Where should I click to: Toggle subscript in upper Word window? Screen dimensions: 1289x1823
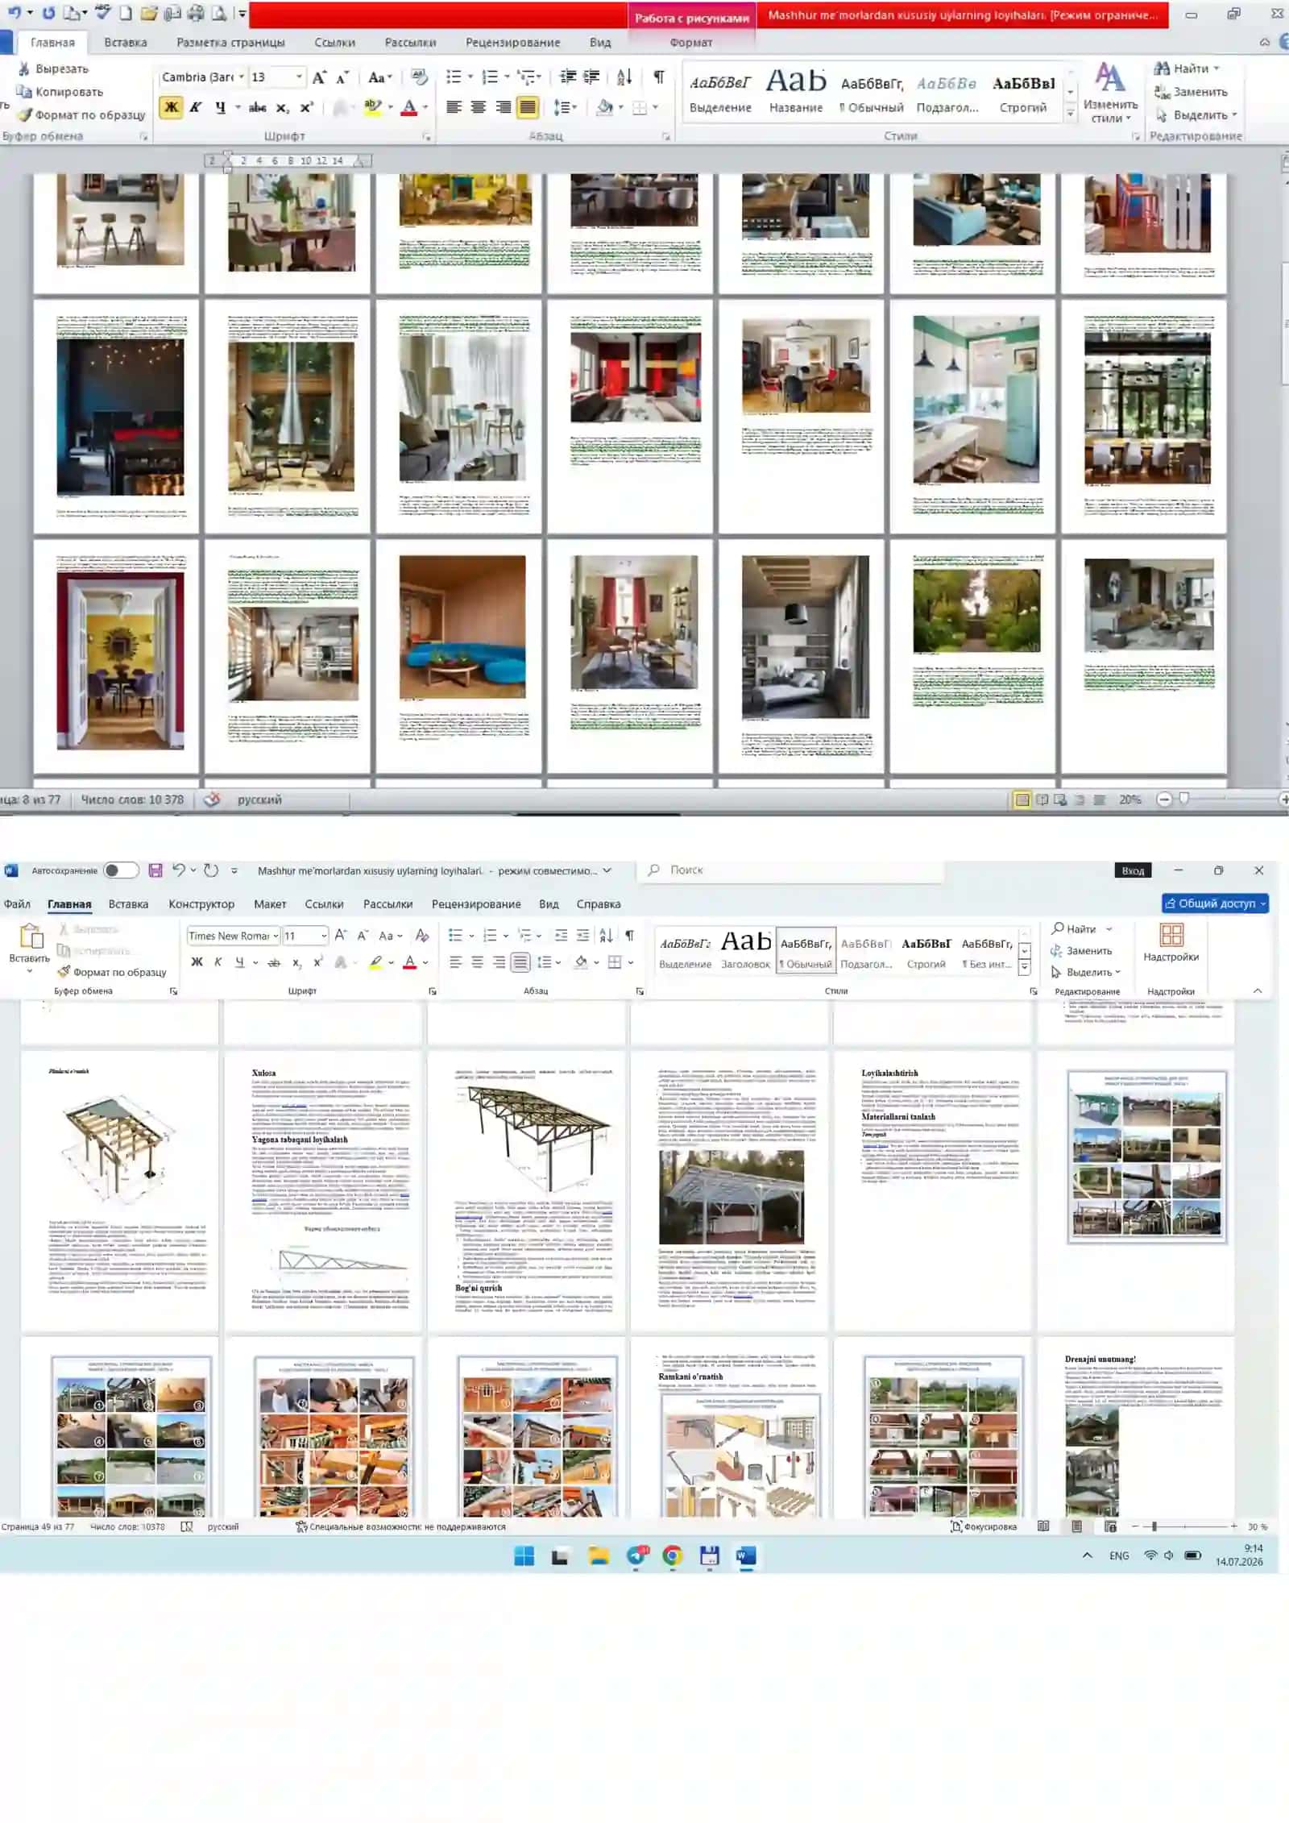(x=282, y=108)
